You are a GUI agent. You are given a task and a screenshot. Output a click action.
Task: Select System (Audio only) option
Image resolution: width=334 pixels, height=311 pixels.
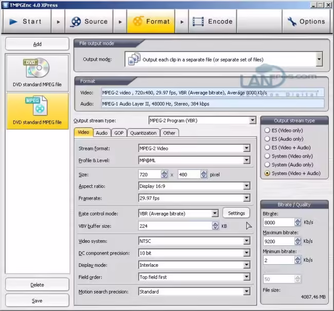(x=267, y=165)
